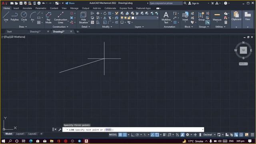
Task: Click the Group tool
Action: [201, 16]
